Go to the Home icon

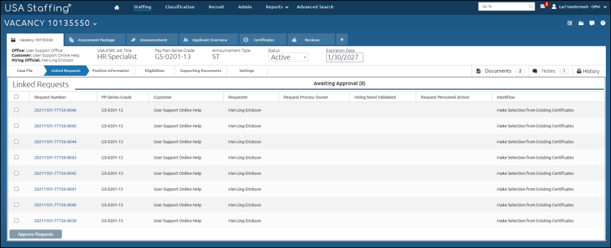tap(116, 7)
